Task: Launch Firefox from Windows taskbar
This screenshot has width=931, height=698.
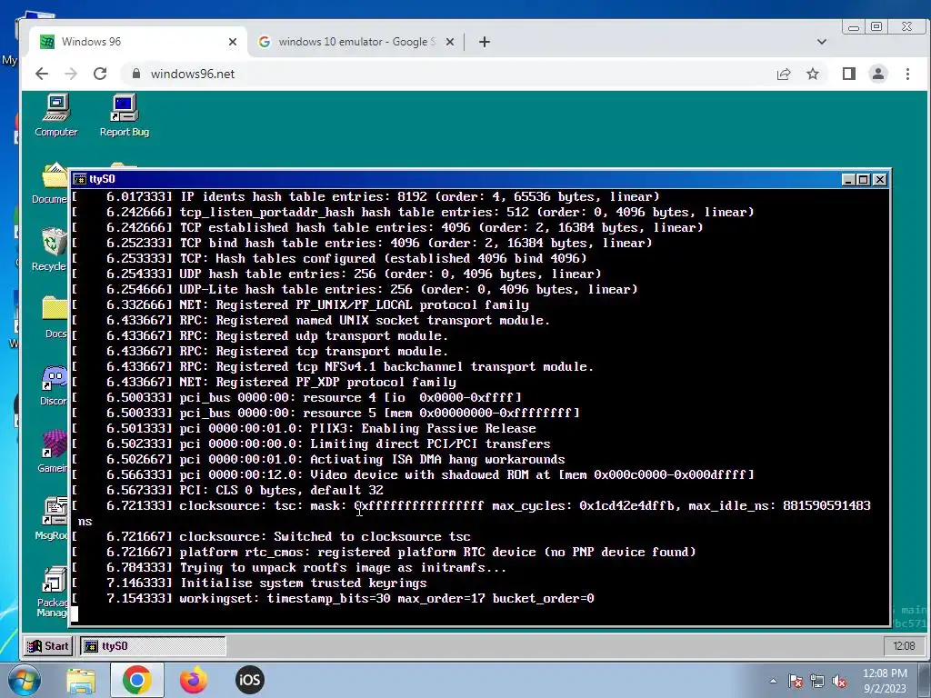Action: coord(194,680)
